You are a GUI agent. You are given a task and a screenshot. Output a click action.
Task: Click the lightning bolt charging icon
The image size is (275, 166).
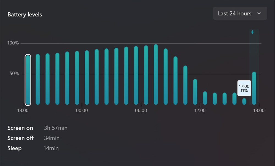(x=252, y=32)
